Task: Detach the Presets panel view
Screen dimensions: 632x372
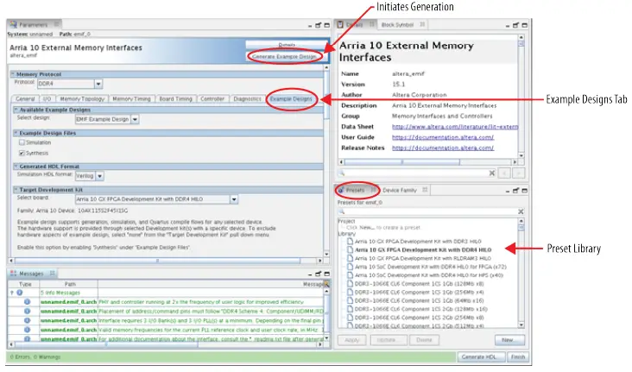Action: (x=515, y=191)
